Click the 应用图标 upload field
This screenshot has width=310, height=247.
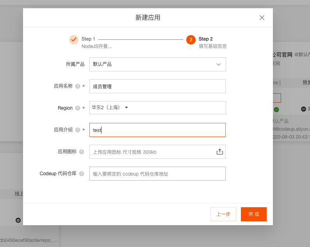157,152
